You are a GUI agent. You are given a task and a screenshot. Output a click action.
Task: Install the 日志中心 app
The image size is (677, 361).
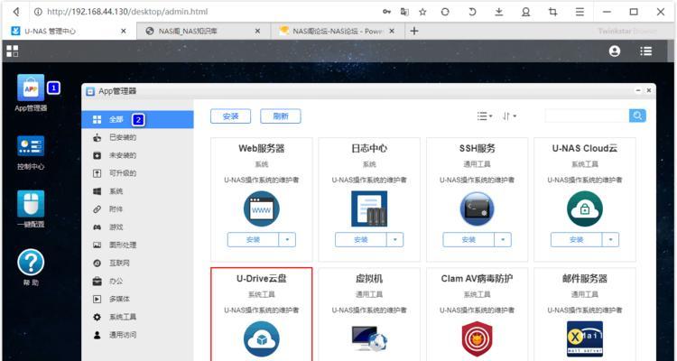tap(360, 240)
